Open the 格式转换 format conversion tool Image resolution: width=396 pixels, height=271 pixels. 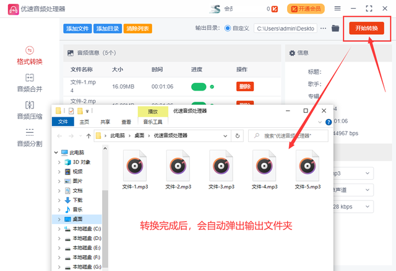30,55
